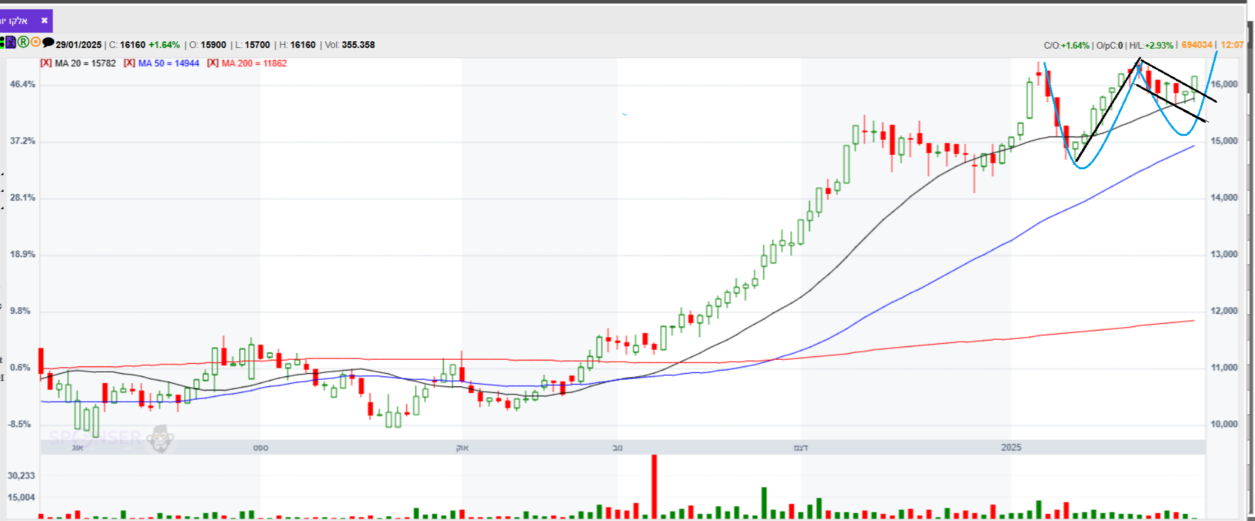The height and width of the screenshot is (521, 1255).
Task: Click the date 29/01/2025 in the header
Action: point(79,45)
